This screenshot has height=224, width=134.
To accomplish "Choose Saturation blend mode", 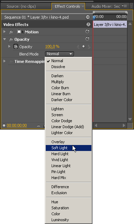I will pyautogui.click(x=68, y=208).
